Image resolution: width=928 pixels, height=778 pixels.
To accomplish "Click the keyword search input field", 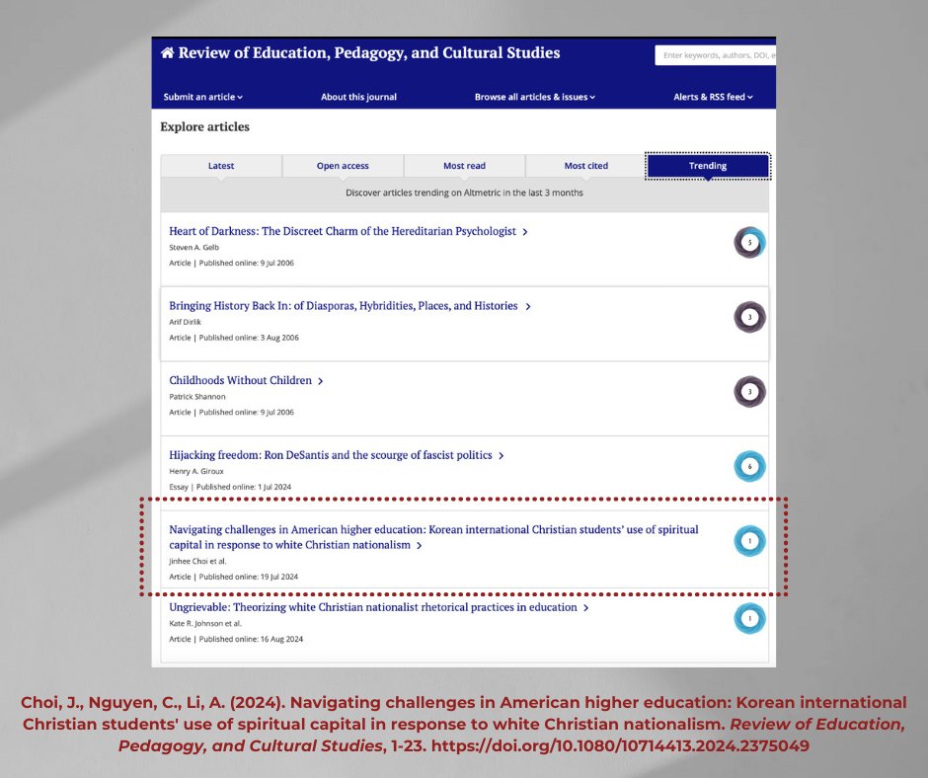I will pyautogui.click(x=716, y=55).
